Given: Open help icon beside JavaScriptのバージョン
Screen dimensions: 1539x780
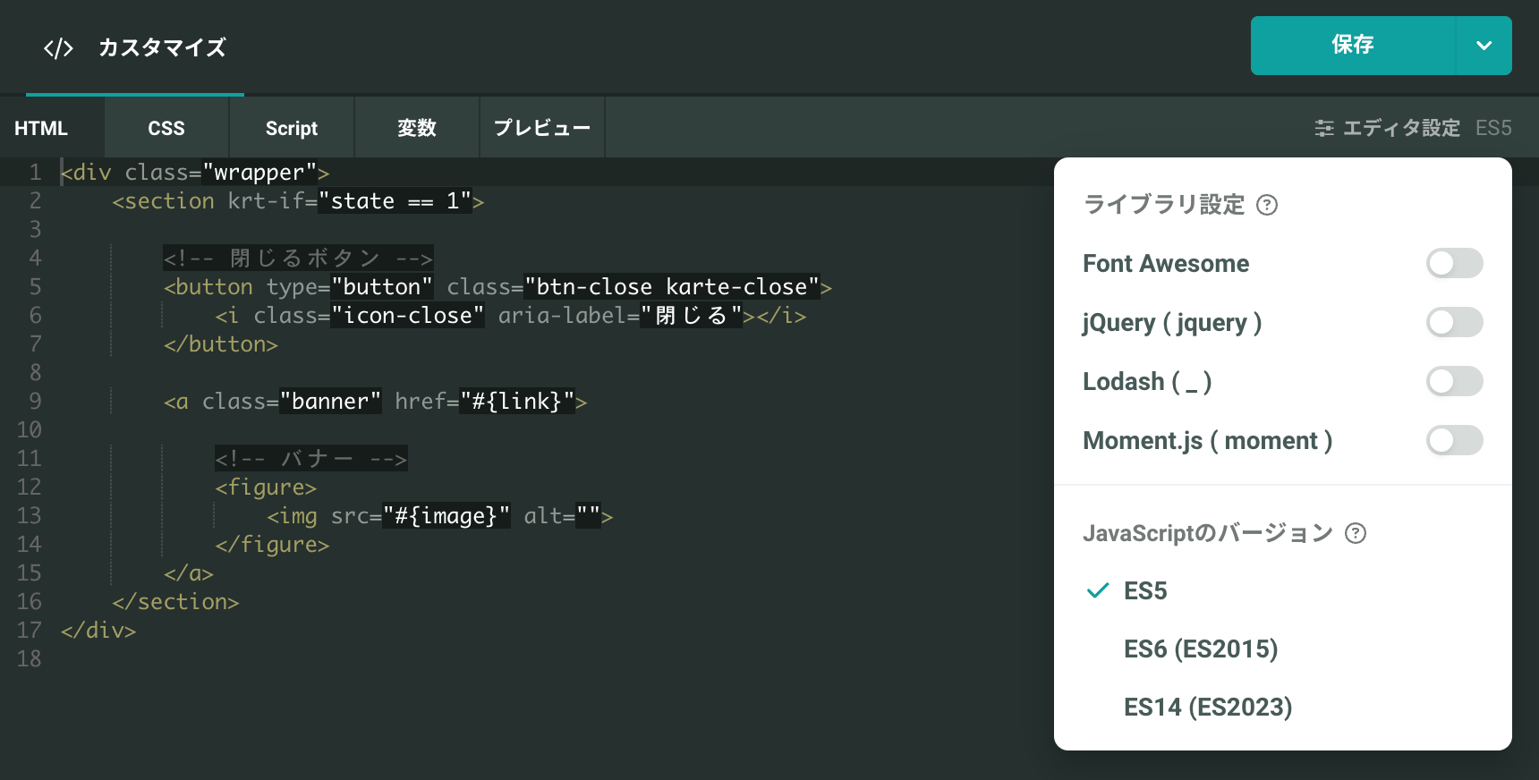Looking at the screenshot, I should (1356, 533).
